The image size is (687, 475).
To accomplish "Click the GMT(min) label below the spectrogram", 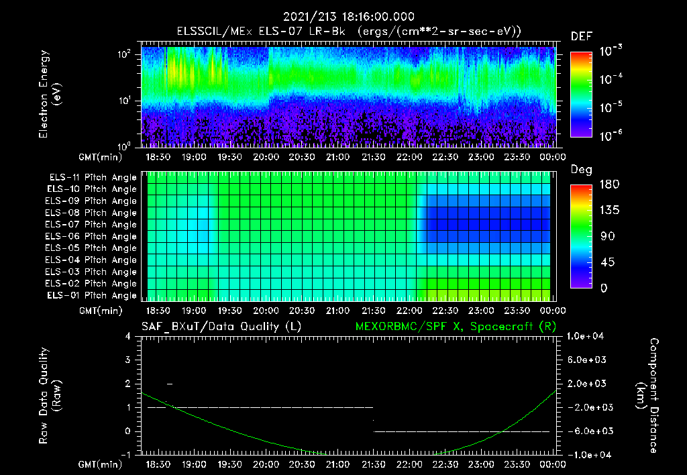I will click(101, 157).
